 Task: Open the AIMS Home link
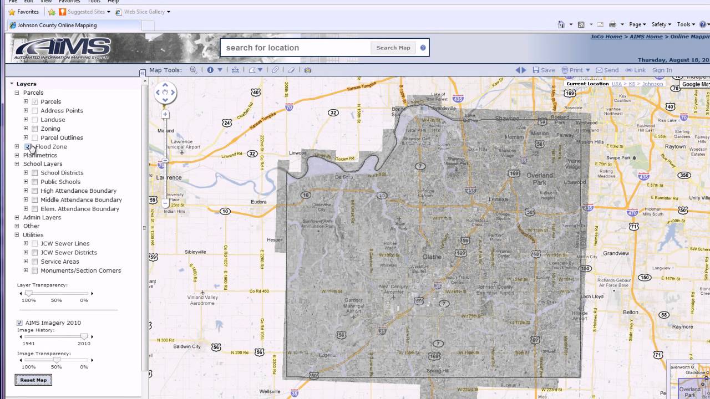point(646,37)
